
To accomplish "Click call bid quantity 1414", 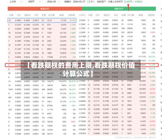I will (10, 89).
